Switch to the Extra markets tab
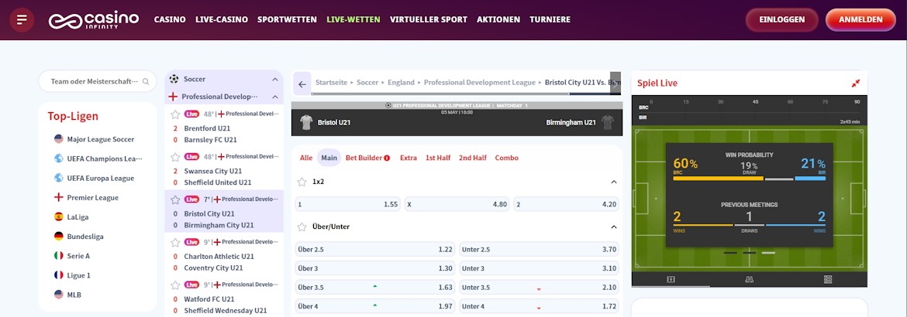 coord(409,158)
